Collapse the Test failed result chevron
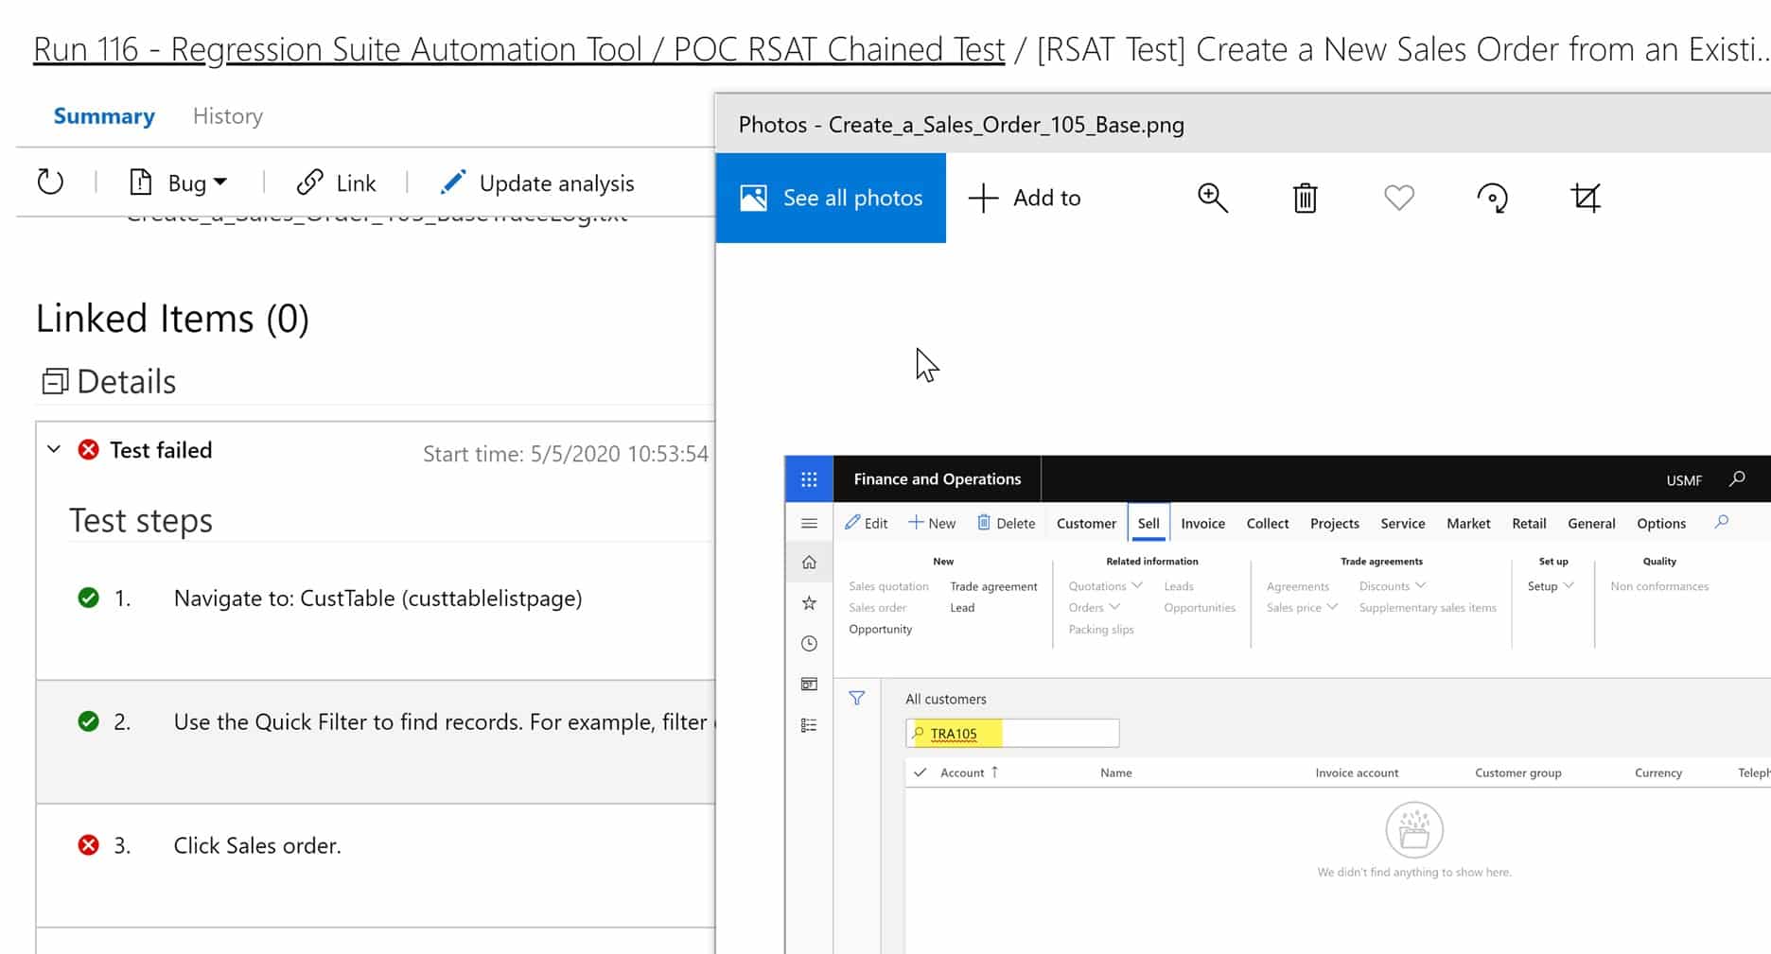 click(54, 449)
